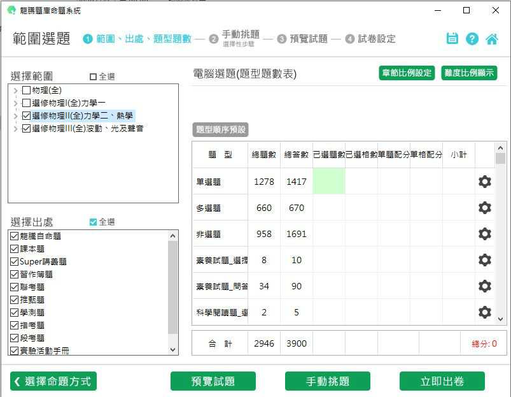Uncheck 龍騰自命題 source checkbox
511x397 pixels.
[15, 236]
